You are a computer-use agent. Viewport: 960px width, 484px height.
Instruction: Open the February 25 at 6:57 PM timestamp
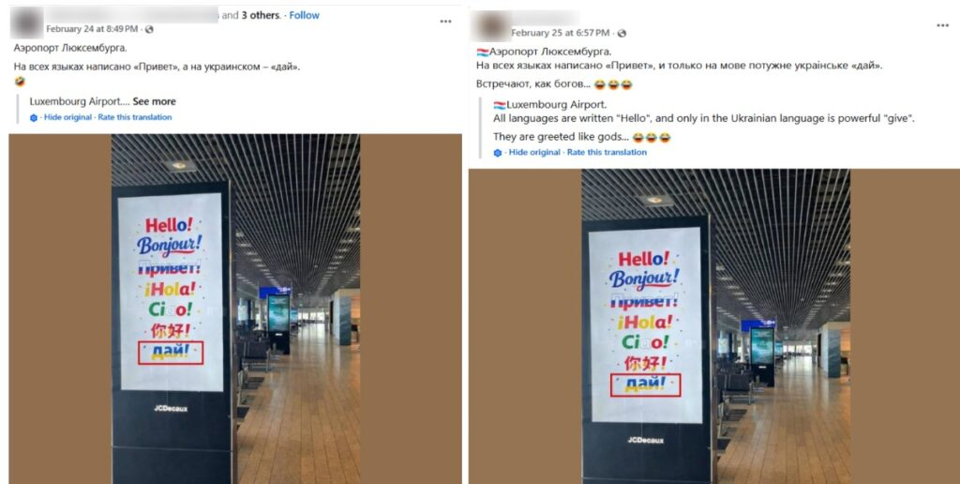point(561,33)
